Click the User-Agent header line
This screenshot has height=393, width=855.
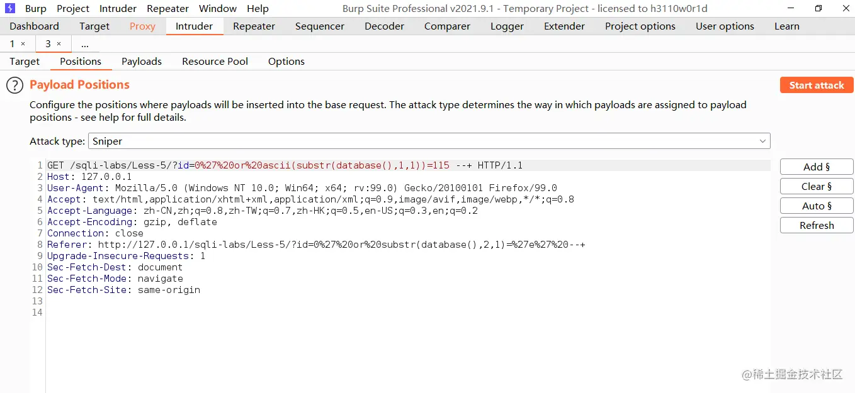(302, 188)
